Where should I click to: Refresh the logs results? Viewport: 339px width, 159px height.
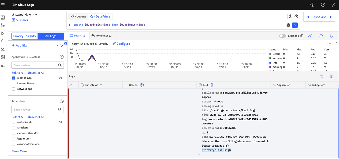pos(321,36)
